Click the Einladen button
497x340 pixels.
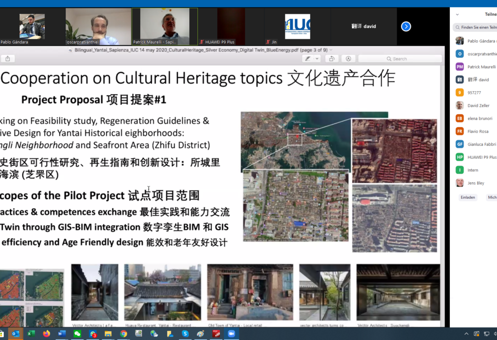tap(467, 197)
